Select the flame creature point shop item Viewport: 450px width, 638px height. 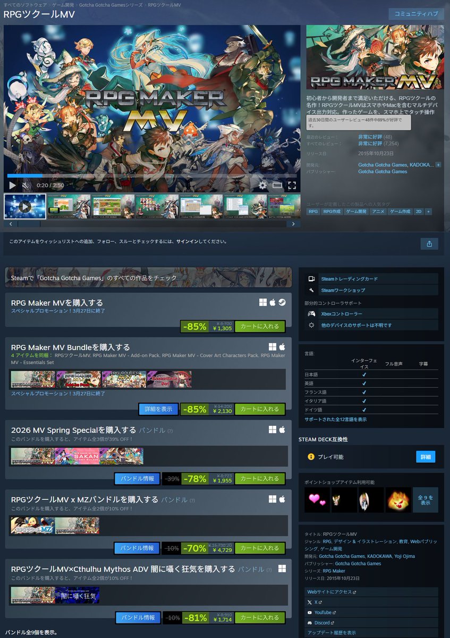(398, 500)
